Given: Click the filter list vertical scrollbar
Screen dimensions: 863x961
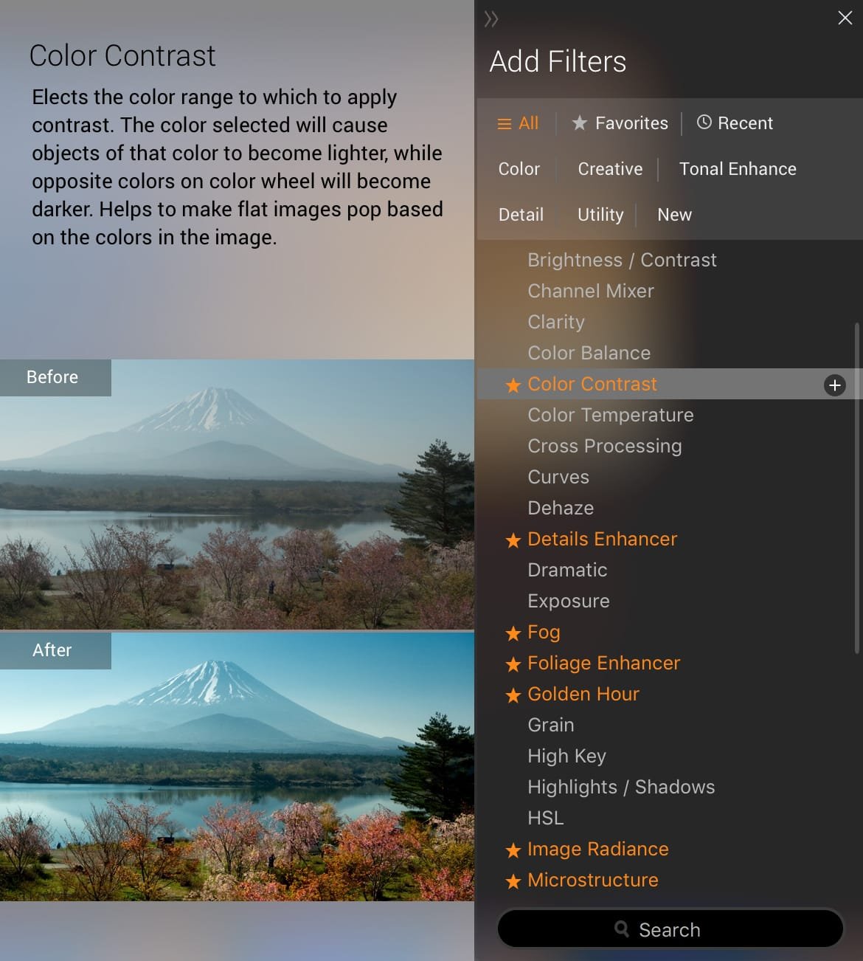Looking at the screenshot, I should 856,487.
